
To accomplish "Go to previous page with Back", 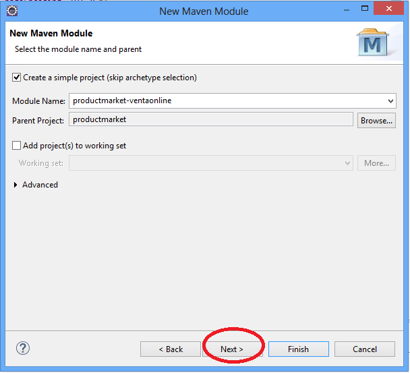I will coord(171,349).
